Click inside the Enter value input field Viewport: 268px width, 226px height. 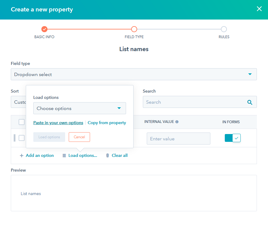click(178, 138)
